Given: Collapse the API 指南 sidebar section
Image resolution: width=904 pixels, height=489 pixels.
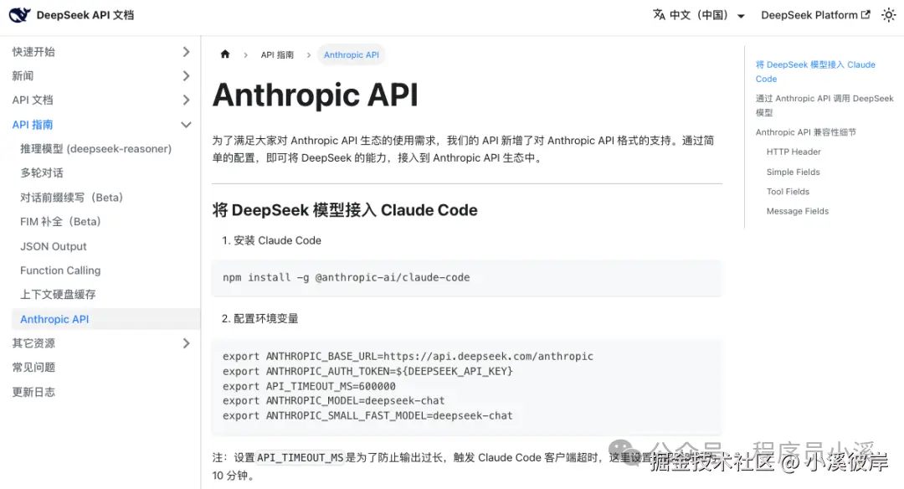Looking at the screenshot, I should [x=186, y=125].
